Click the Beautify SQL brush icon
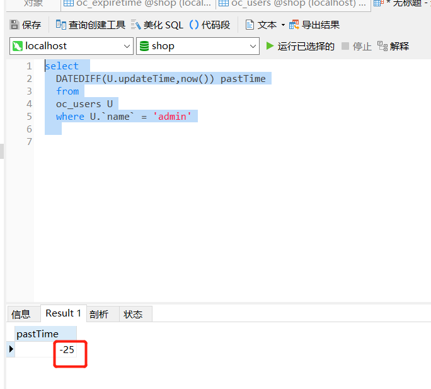The image size is (431, 389). (135, 25)
